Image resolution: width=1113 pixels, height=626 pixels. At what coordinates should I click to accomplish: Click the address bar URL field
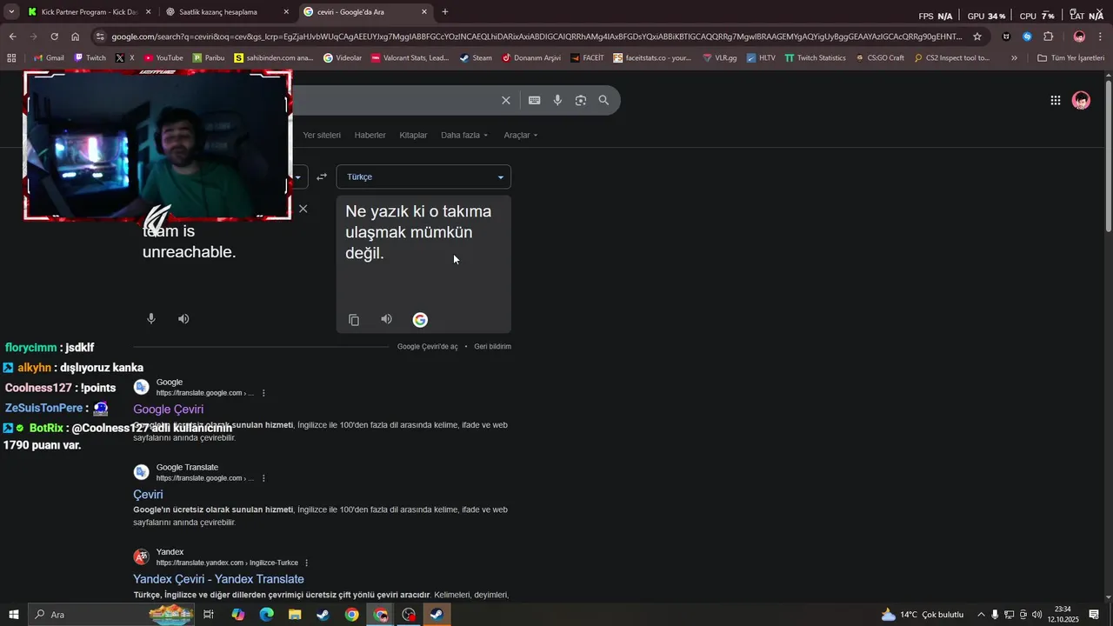537,37
